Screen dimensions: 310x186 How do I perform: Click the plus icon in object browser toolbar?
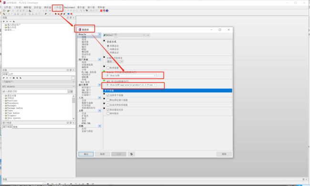pyautogui.click(x=7, y=78)
